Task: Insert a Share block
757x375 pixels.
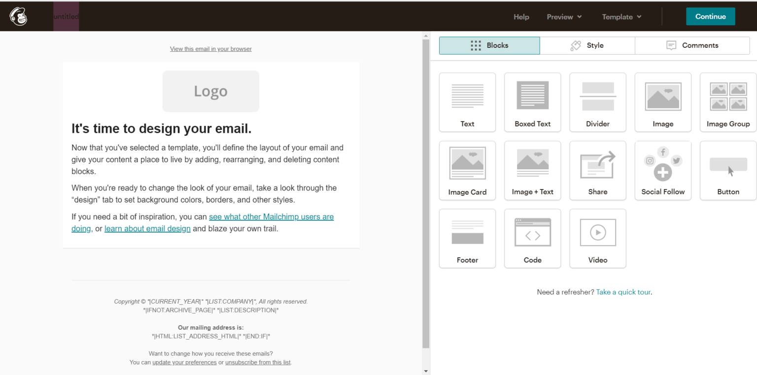Action: pyautogui.click(x=597, y=170)
